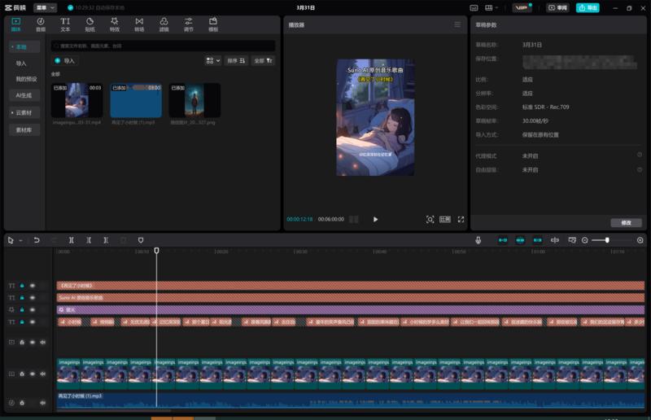Viewport: 651px width, 420px height.
Task: Open the media view layout dropdown
Action: (212, 60)
